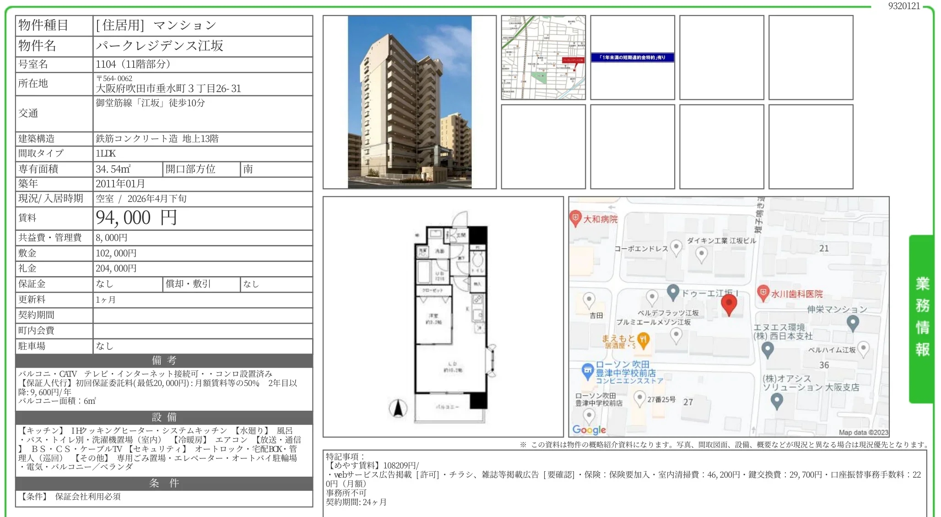The height and width of the screenshot is (517, 941).
Task: Click the 伸栄マンション map pin
Action: 852,322
